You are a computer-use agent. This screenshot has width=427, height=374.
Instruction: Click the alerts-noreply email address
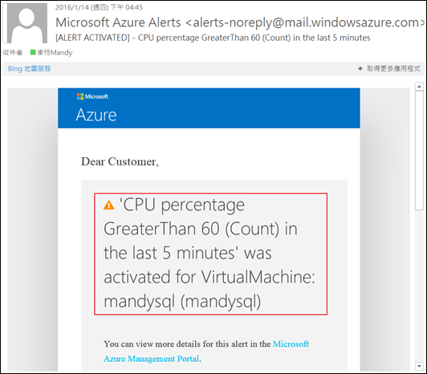306,22
